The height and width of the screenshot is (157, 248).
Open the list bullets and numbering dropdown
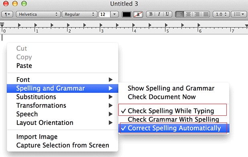click(239, 14)
